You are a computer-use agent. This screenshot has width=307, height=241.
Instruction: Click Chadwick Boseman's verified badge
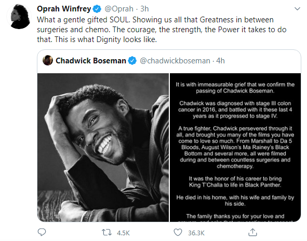pyautogui.click(x=132, y=61)
